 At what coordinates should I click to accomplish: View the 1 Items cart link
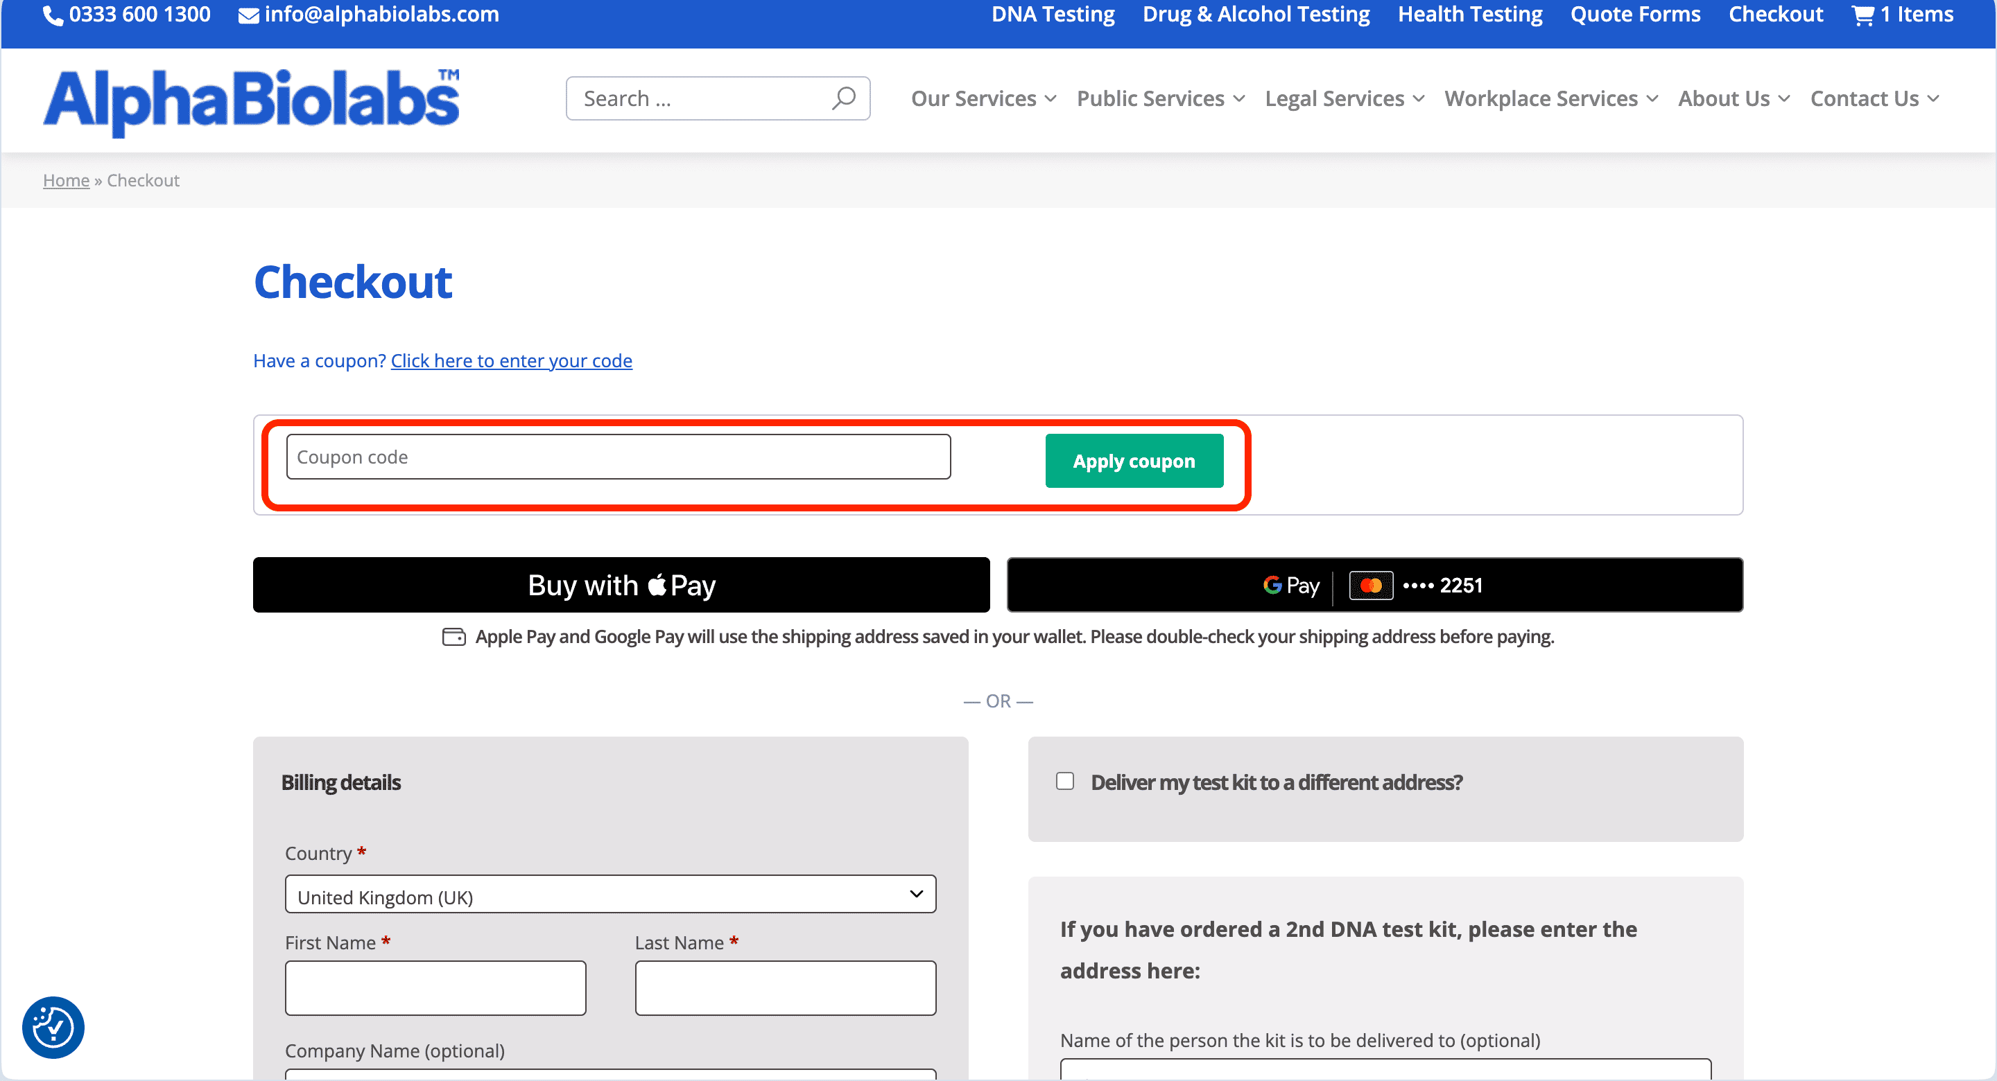1916,15
